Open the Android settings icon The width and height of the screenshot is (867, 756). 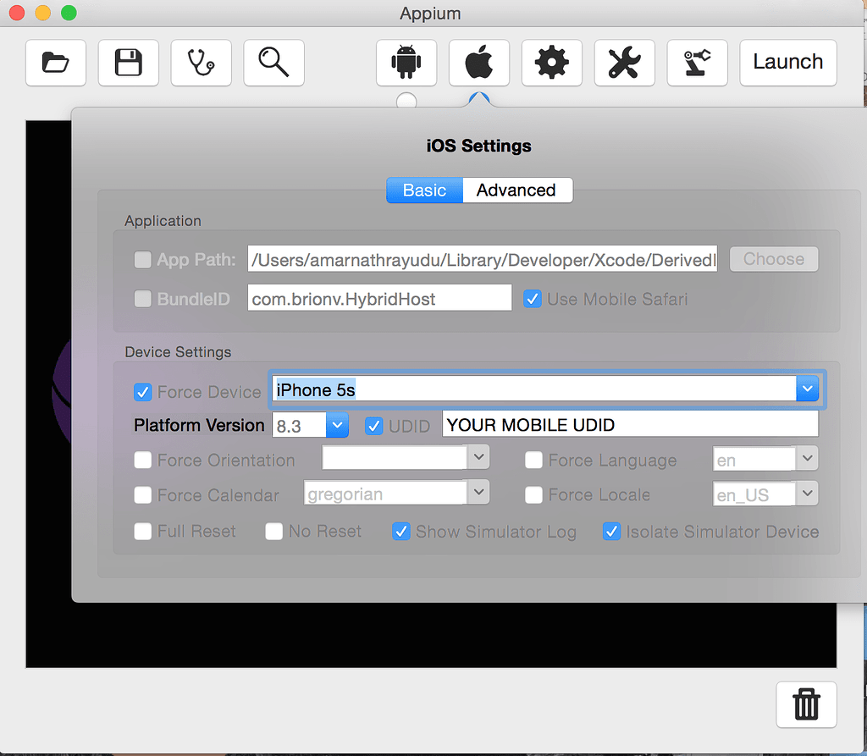(406, 62)
